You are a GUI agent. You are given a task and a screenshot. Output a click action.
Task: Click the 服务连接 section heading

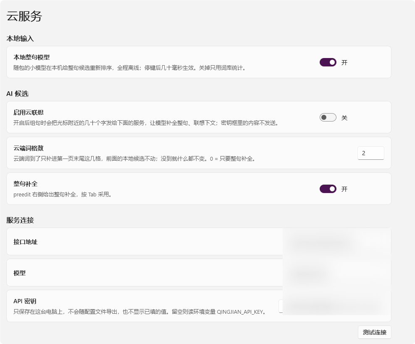(20, 220)
